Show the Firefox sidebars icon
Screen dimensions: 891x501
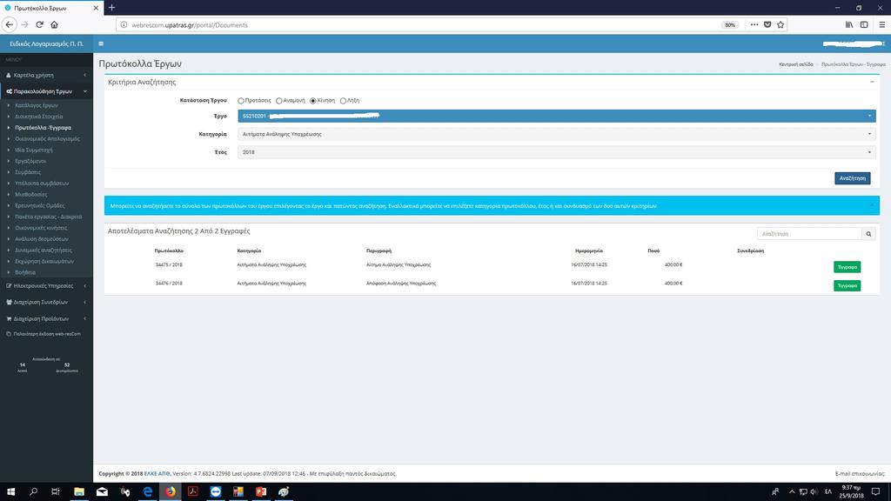click(864, 24)
